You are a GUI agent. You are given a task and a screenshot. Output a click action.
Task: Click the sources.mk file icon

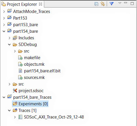click(21, 77)
